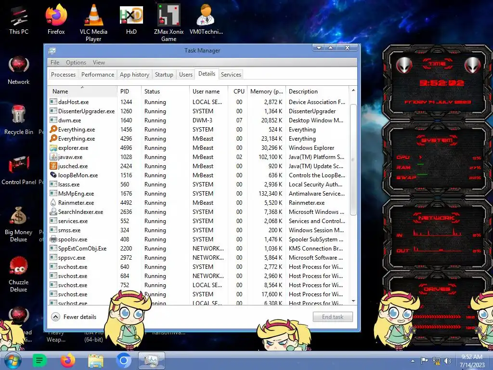Sort by the Description column header
This screenshot has height=370, width=493.
pos(317,91)
